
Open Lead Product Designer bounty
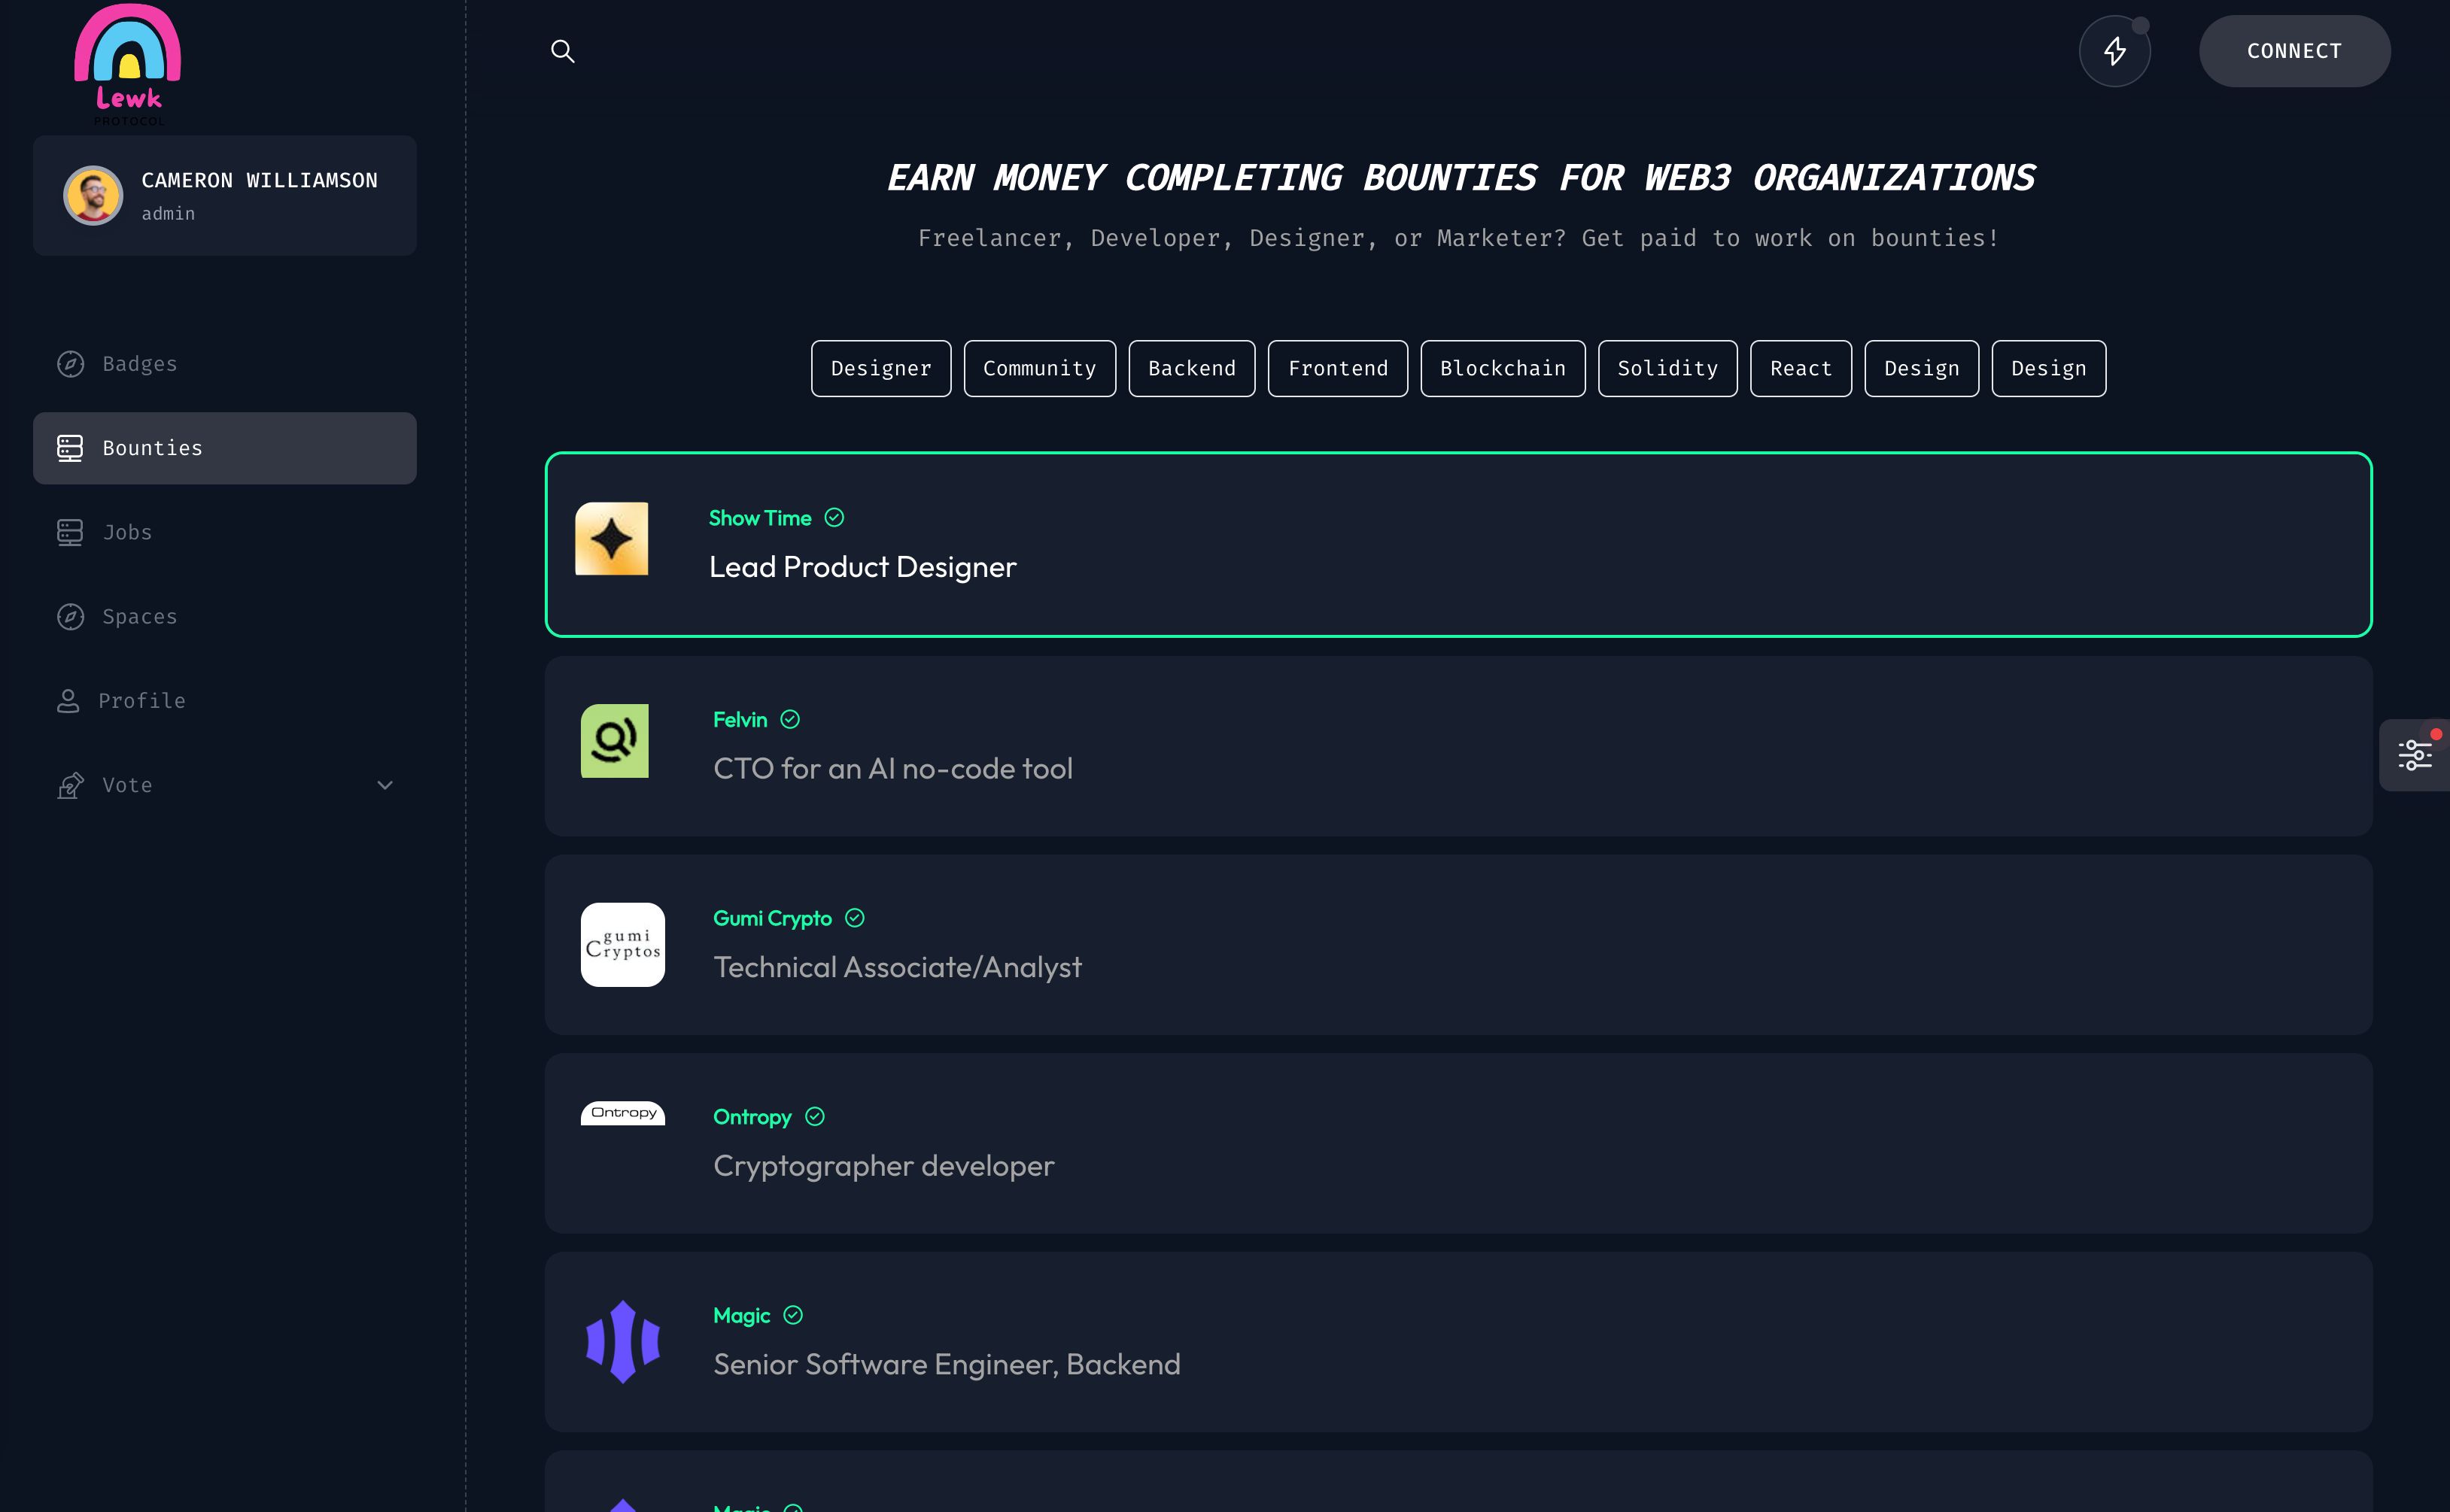pos(863,567)
